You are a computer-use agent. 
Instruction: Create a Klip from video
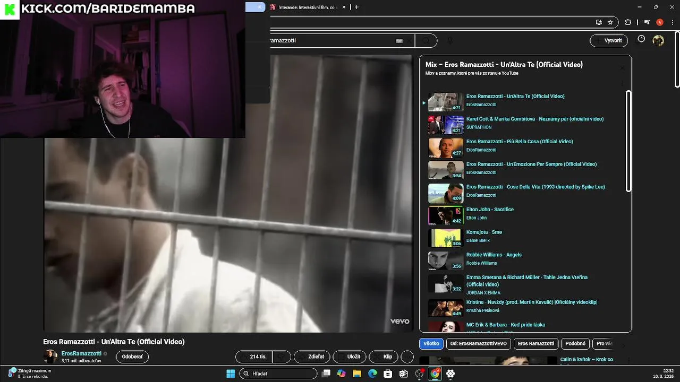(x=384, y=357)
